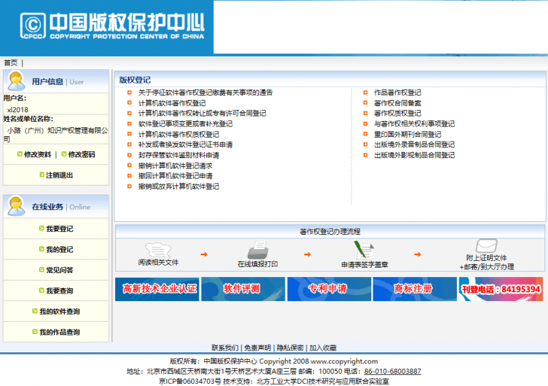548x386 pixels.
Task: Click the 在线业务 avatar icon
Action: [16, 206]
